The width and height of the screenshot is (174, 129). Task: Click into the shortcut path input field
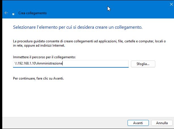coord(71,64)
